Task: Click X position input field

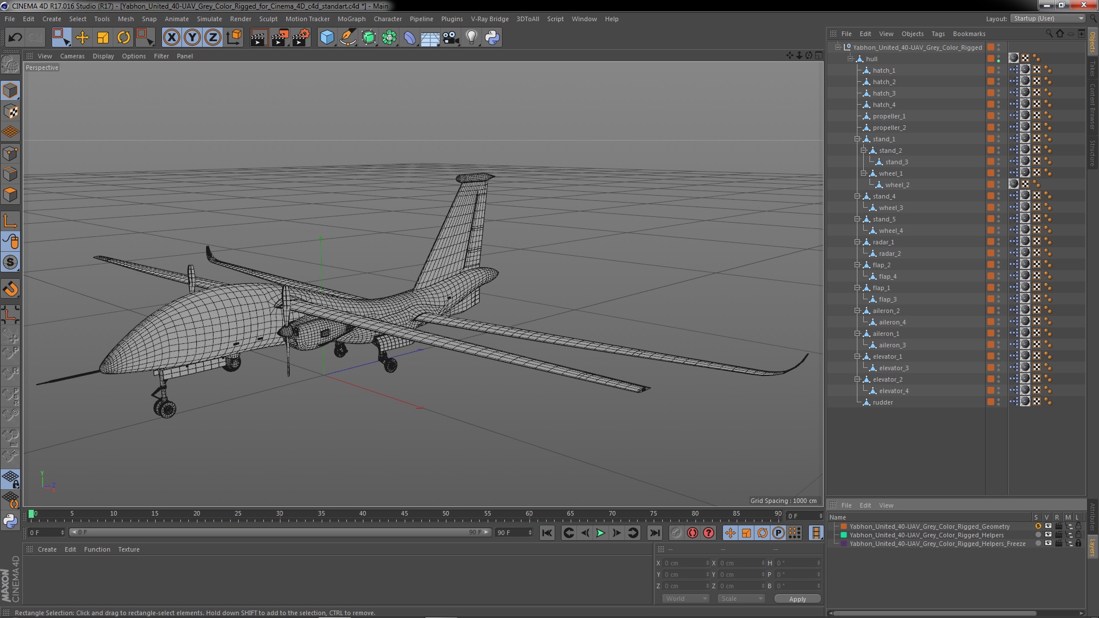Action: click(x=686, y=563)
